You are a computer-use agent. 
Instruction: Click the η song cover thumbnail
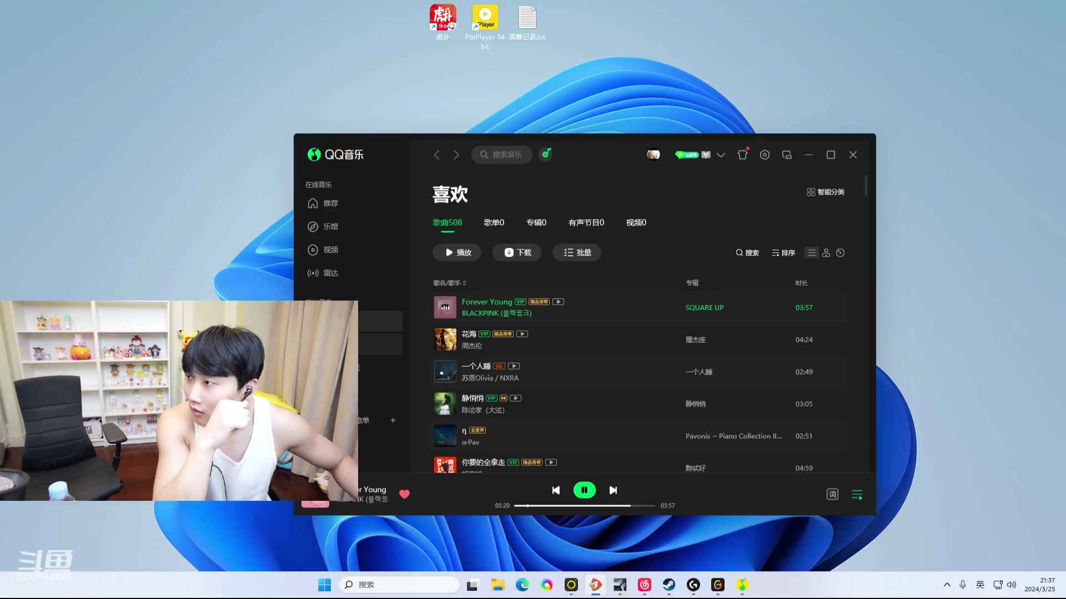click(x=445, y=436)
